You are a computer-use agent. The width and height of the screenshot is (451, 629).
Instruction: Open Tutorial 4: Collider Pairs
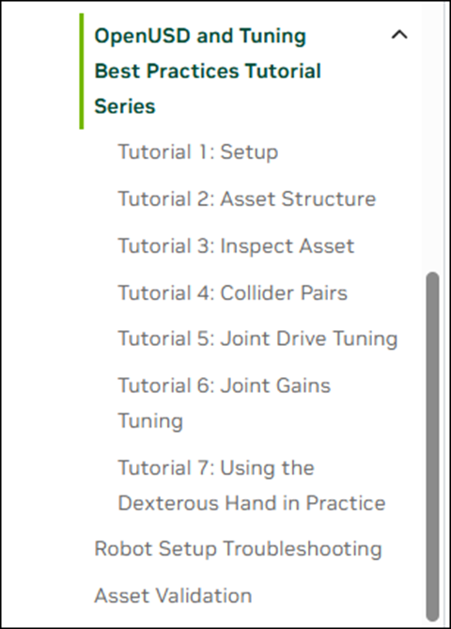[x=232, y=292]
